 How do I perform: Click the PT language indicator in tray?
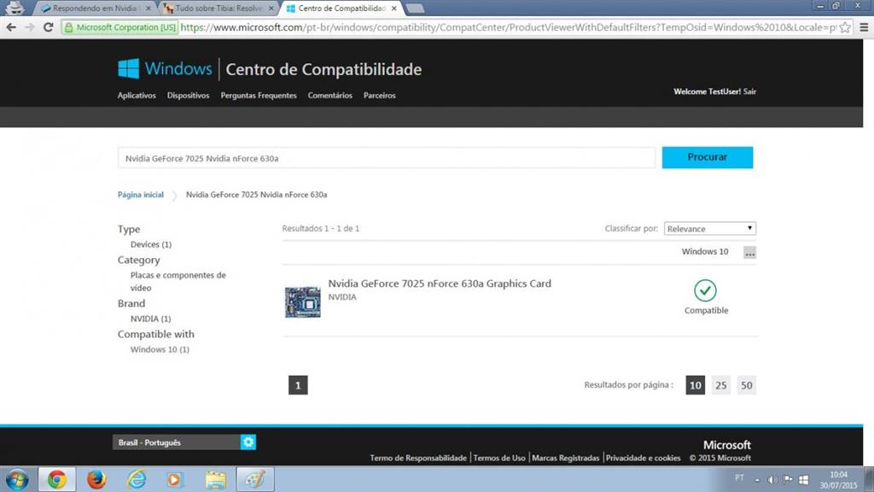click(x=739, y=478)
